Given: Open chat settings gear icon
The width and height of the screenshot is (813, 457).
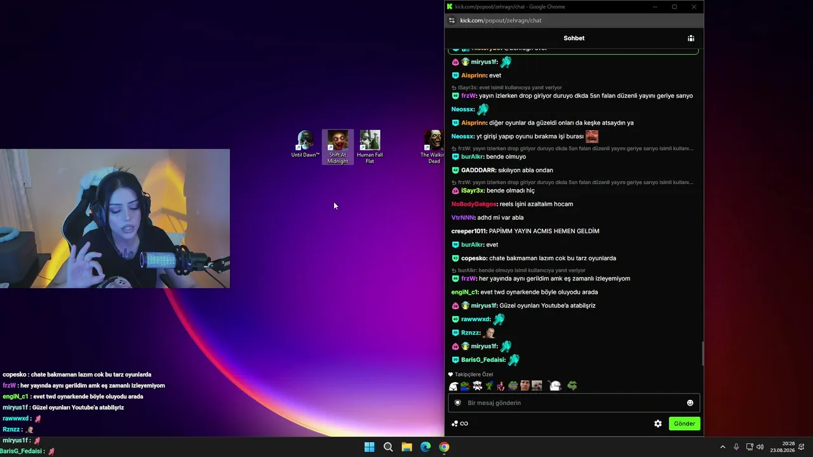Looking at the screenshot, I should (x=658, y=423).
